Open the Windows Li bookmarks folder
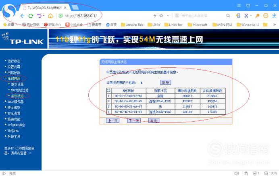The height and width of the screenshot is (176, 279). [248, 25]
